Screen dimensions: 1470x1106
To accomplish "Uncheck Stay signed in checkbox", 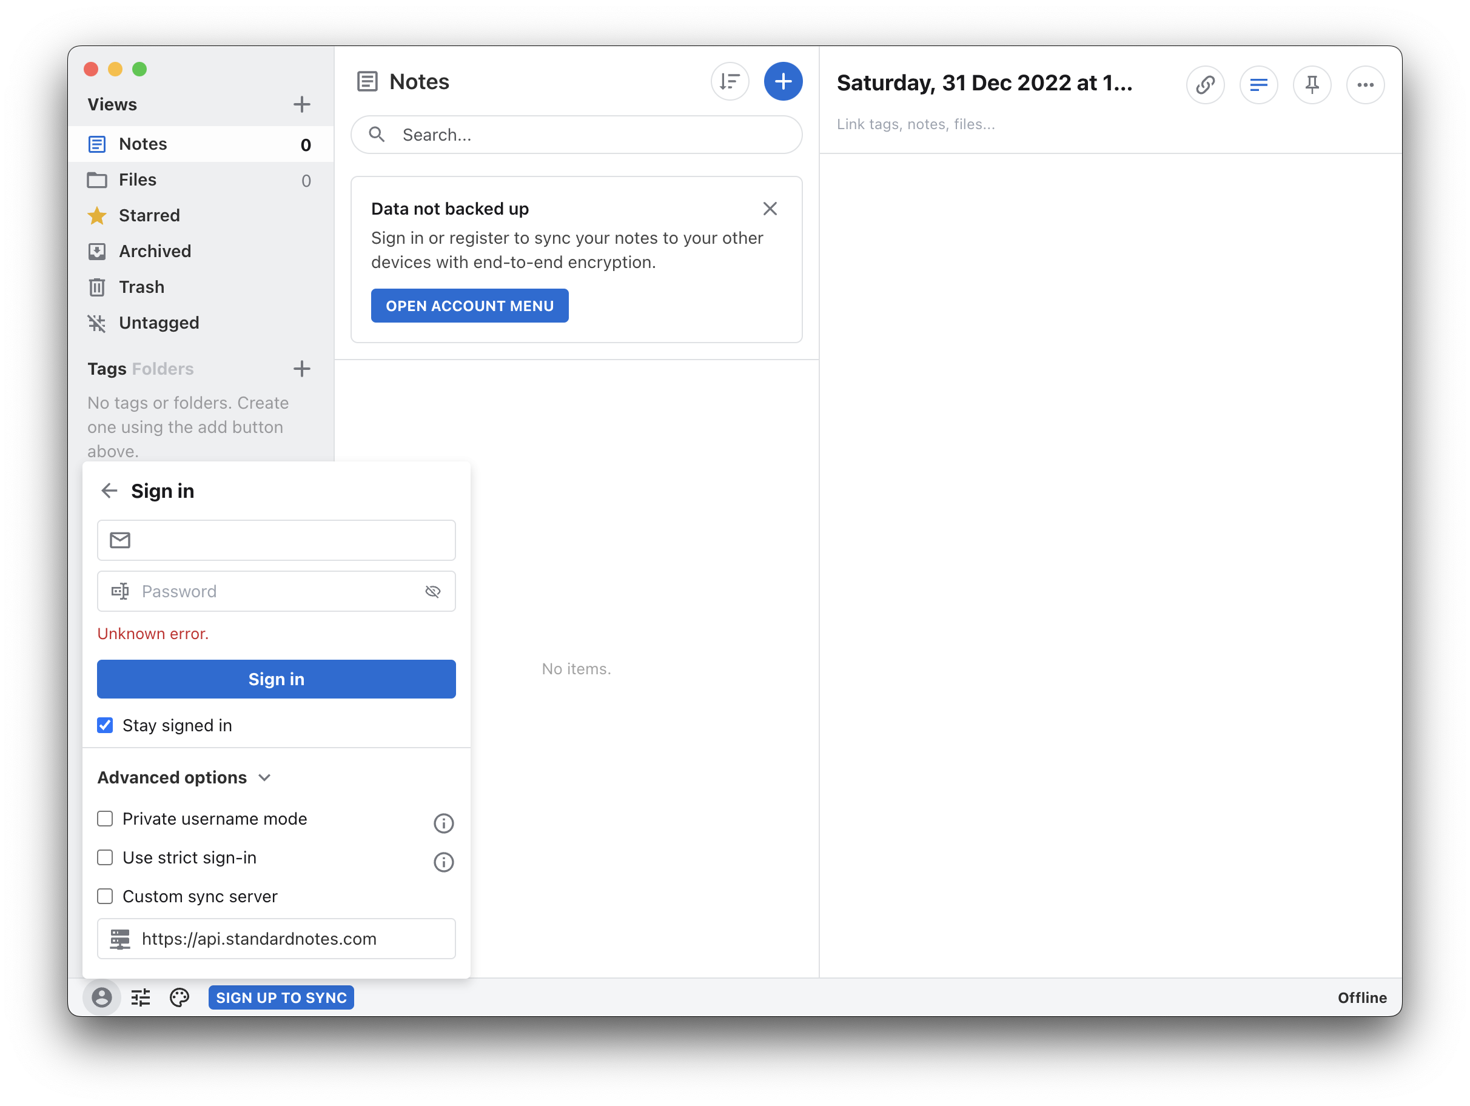I will 105,725.
